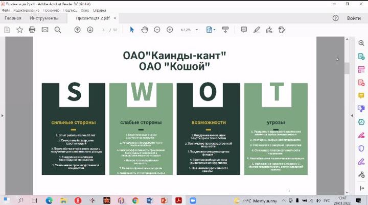Open the Подпись menu
368x205 pixels.
(x=70, y=10)
